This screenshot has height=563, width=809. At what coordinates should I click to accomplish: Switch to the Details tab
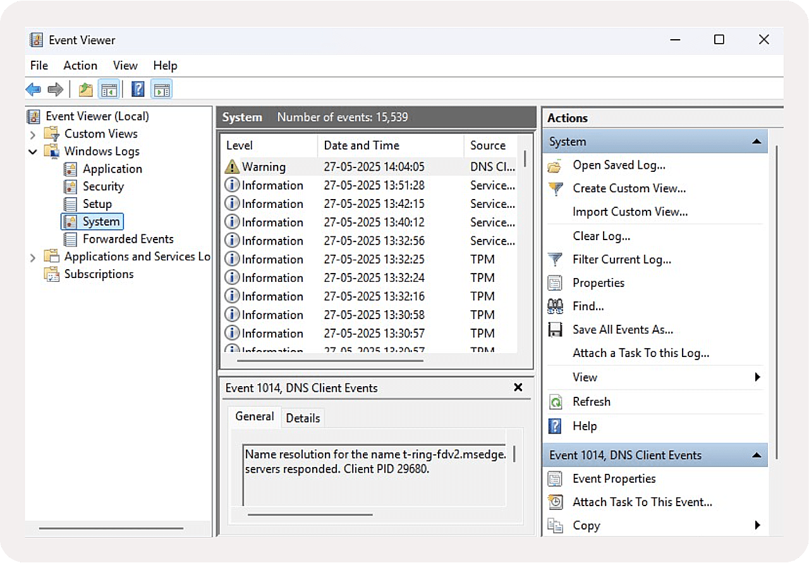(303, 418)
